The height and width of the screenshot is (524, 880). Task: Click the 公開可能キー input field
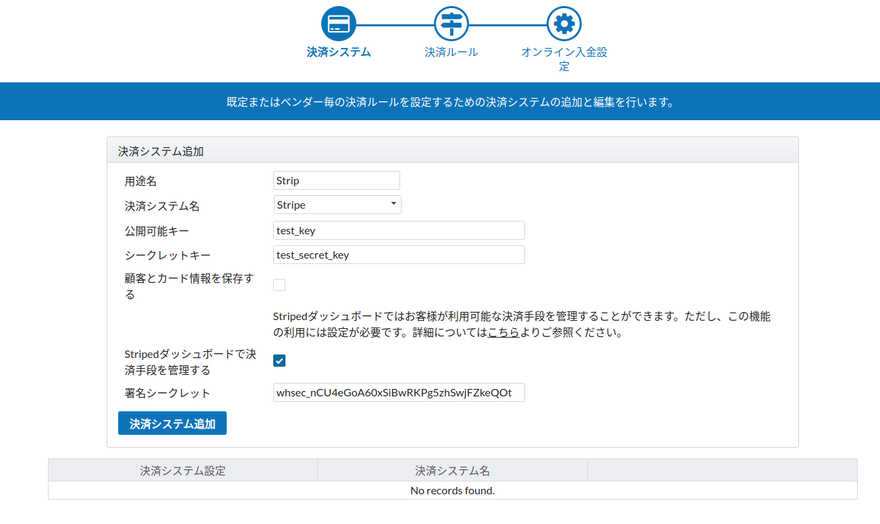point(399,230)
